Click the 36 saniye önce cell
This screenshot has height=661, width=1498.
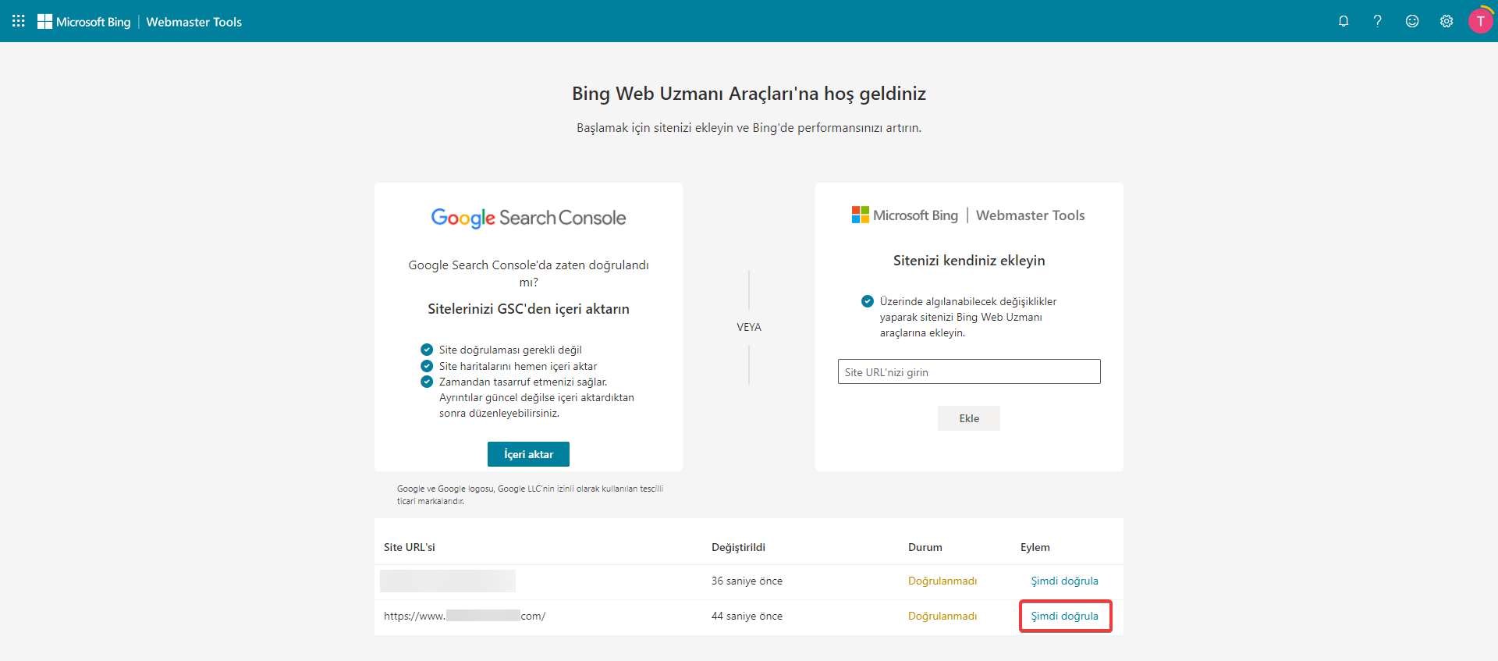click(747, 581)
